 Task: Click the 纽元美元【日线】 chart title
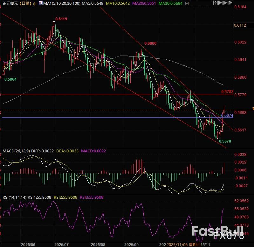(16, 3)
